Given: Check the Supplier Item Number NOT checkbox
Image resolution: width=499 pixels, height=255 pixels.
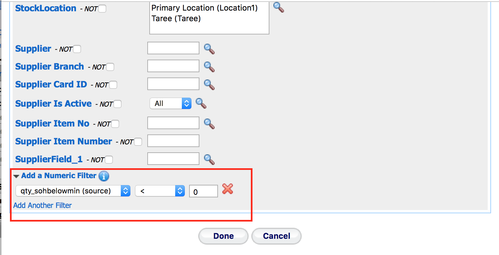Looking at the screenshot, I should pyautogui.click(x=138, y=142).
